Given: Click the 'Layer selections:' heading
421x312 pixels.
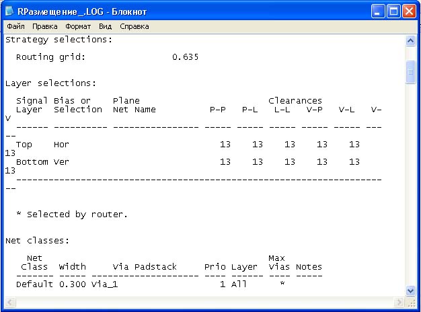Looking at the screenshot, I should tap(50, 83).
